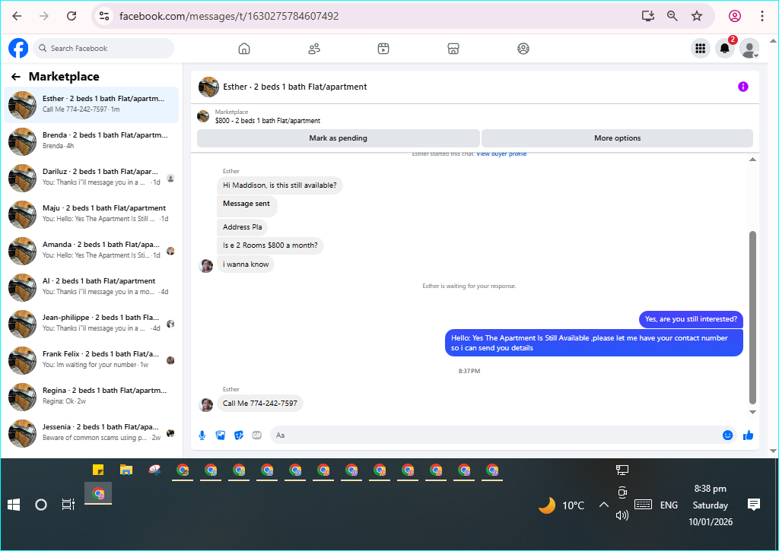Open Jessenia conversation in the list
The height and width of the screenshot is (551, 779).
[91, 433]
